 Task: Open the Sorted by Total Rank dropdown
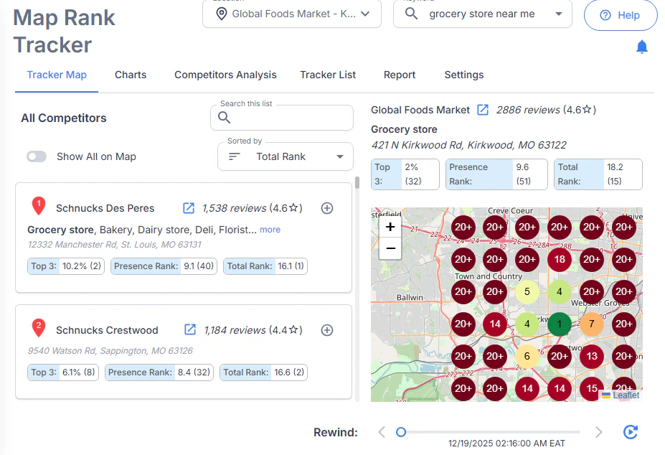point(286,156)
